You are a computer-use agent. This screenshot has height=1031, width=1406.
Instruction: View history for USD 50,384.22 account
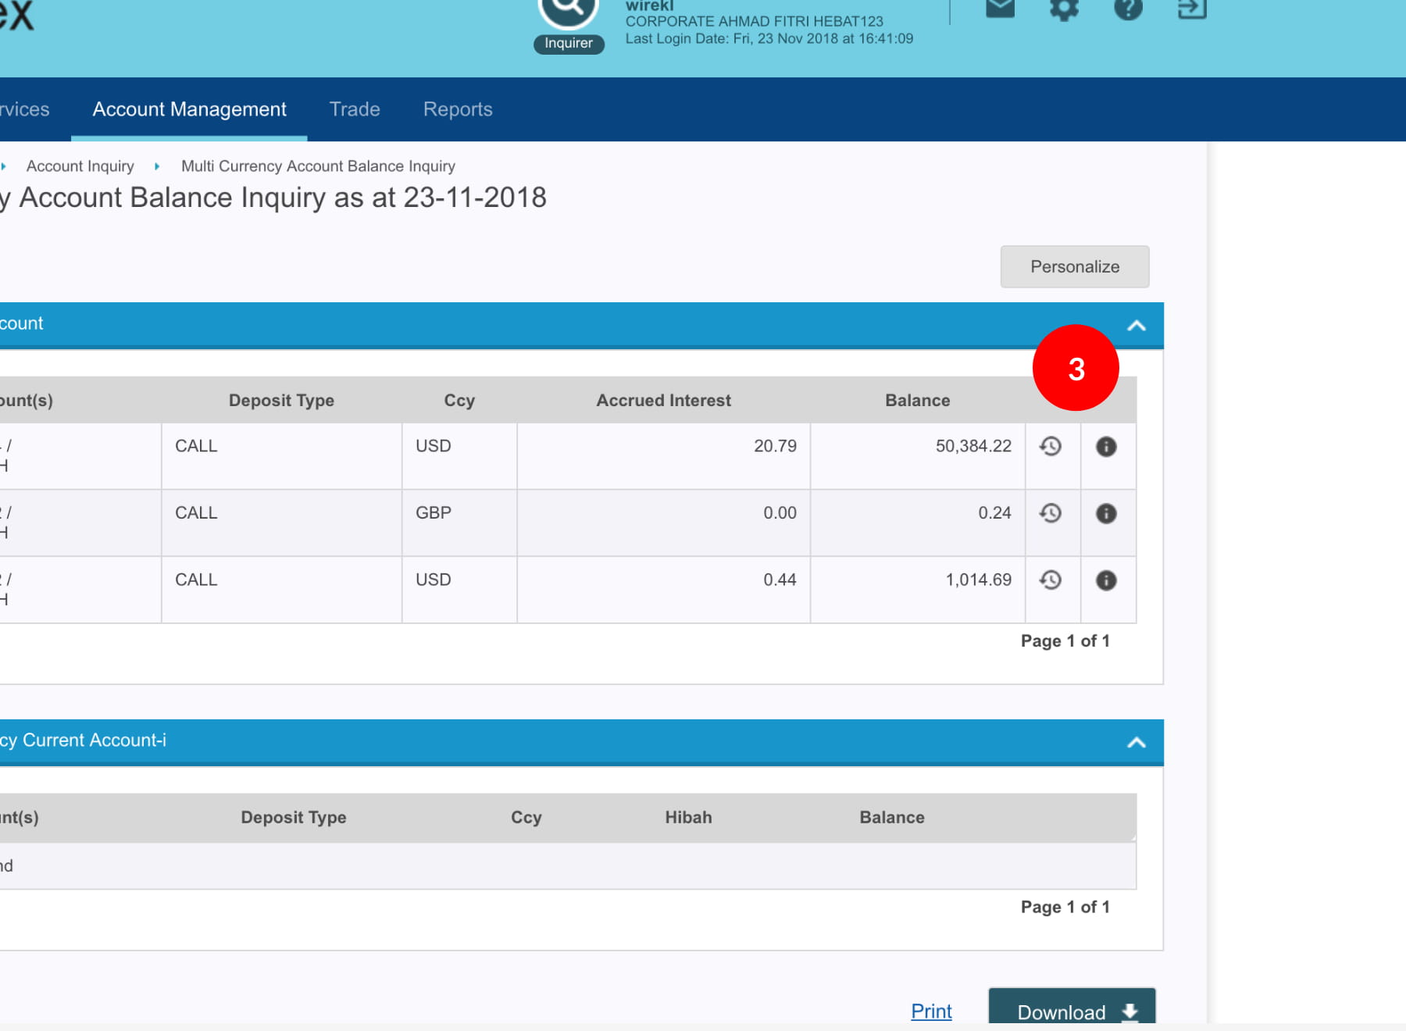coord(1051,446)
